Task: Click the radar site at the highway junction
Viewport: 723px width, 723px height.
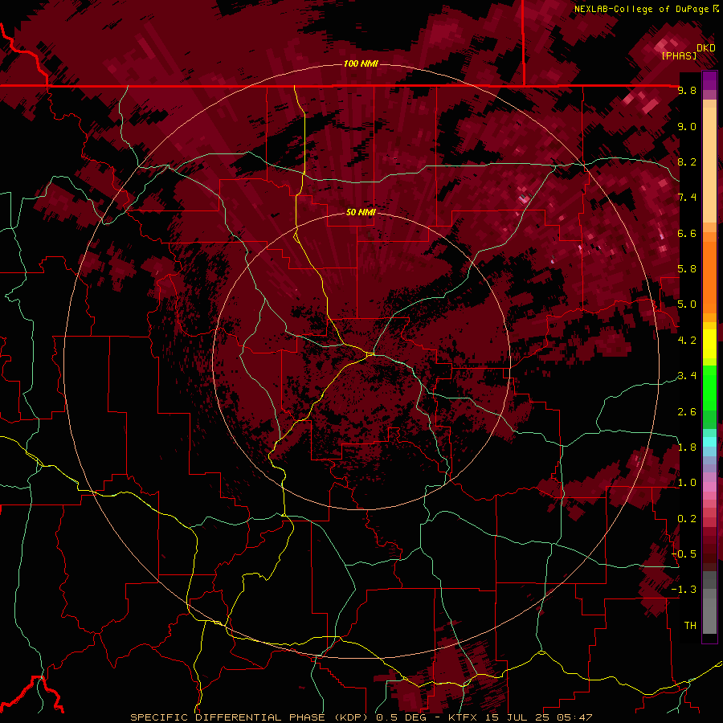Action: pyautogui.click(x=370, y=354)
